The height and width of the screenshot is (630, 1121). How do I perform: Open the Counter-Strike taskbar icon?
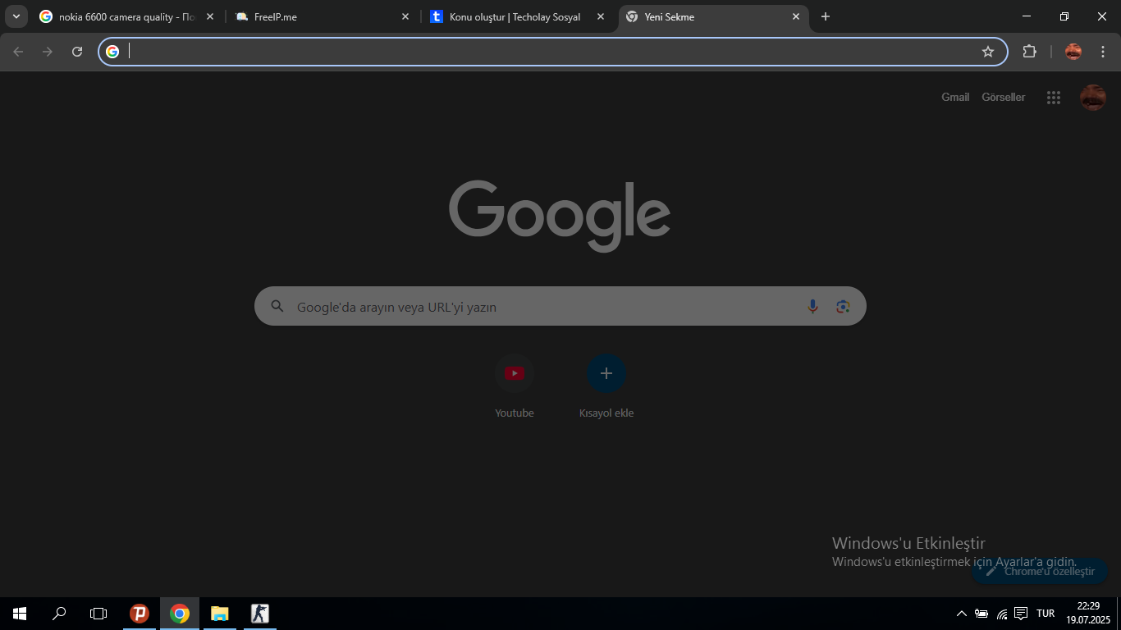coord(259,614)
